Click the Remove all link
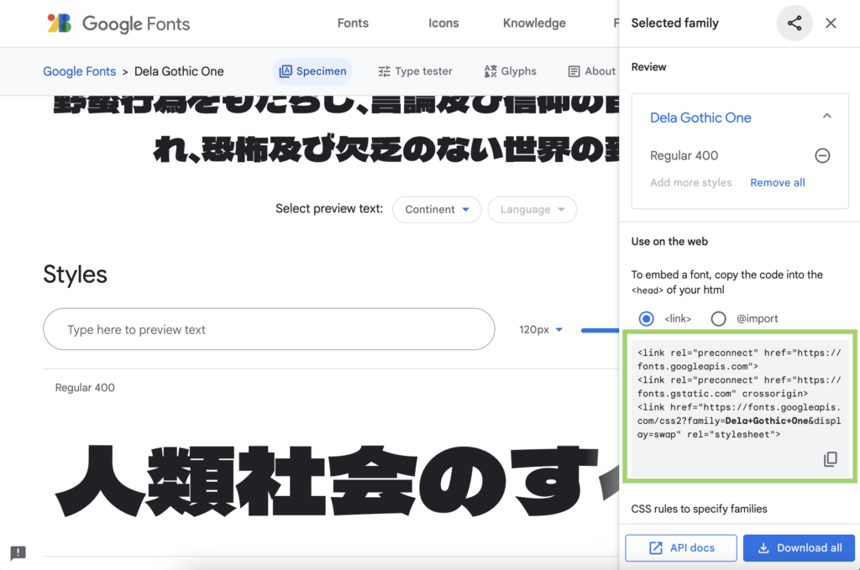Screen dimensions: 860x570 [x=777, y=182]
